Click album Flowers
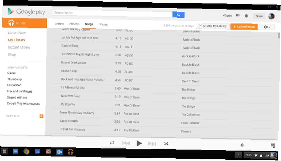 tap(186, 131)
